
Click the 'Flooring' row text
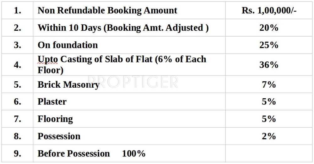click(x=55, y=119)
